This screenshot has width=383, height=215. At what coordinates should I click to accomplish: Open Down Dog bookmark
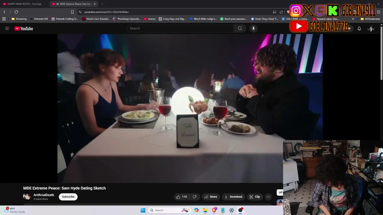265,19
